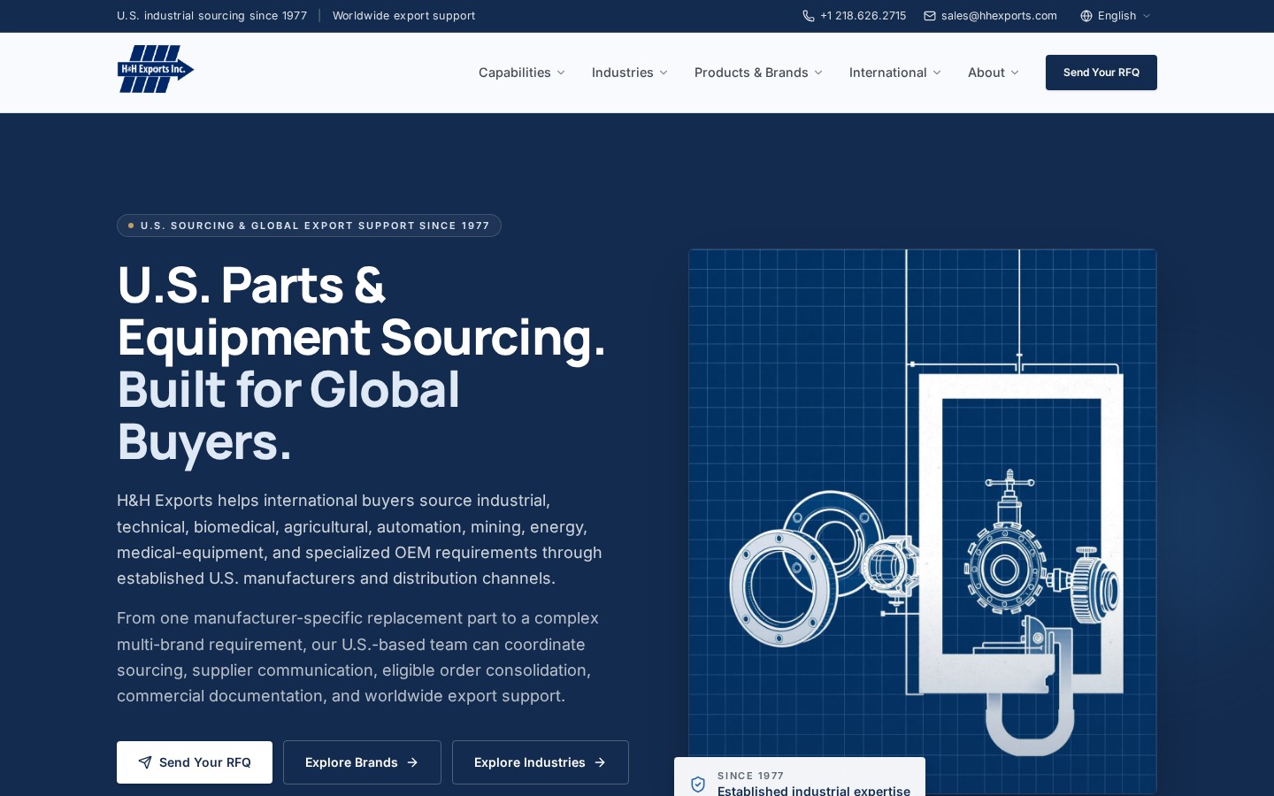Open the Capabilities nav item
The width and height of the screenshot is (1274, 796).
coord(522,73)
